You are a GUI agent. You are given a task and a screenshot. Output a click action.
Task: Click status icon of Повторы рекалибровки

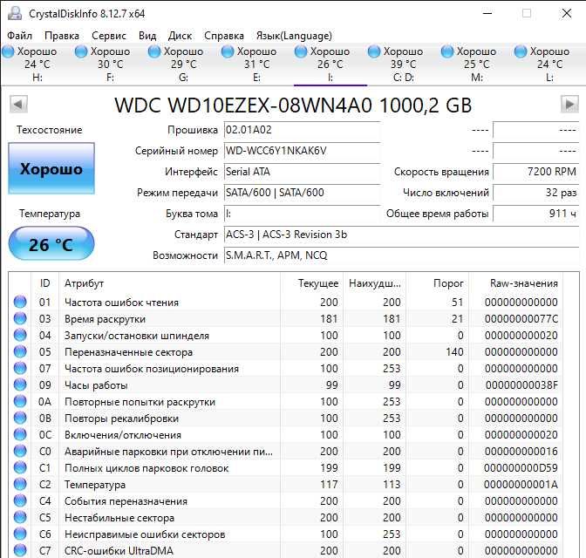[20, 418]
